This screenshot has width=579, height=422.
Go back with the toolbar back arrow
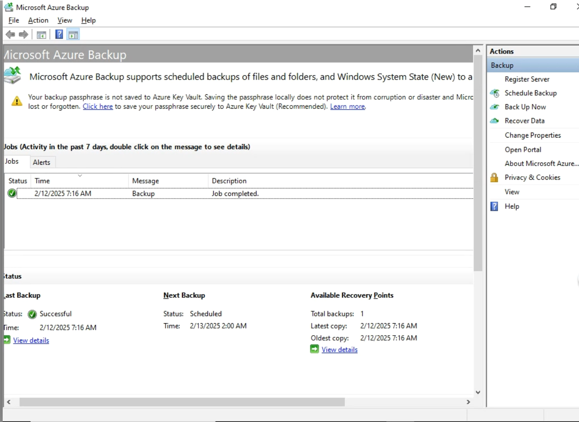[10, 34]
